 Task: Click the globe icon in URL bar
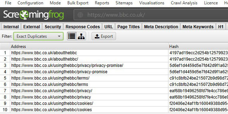tap(80, 15)
